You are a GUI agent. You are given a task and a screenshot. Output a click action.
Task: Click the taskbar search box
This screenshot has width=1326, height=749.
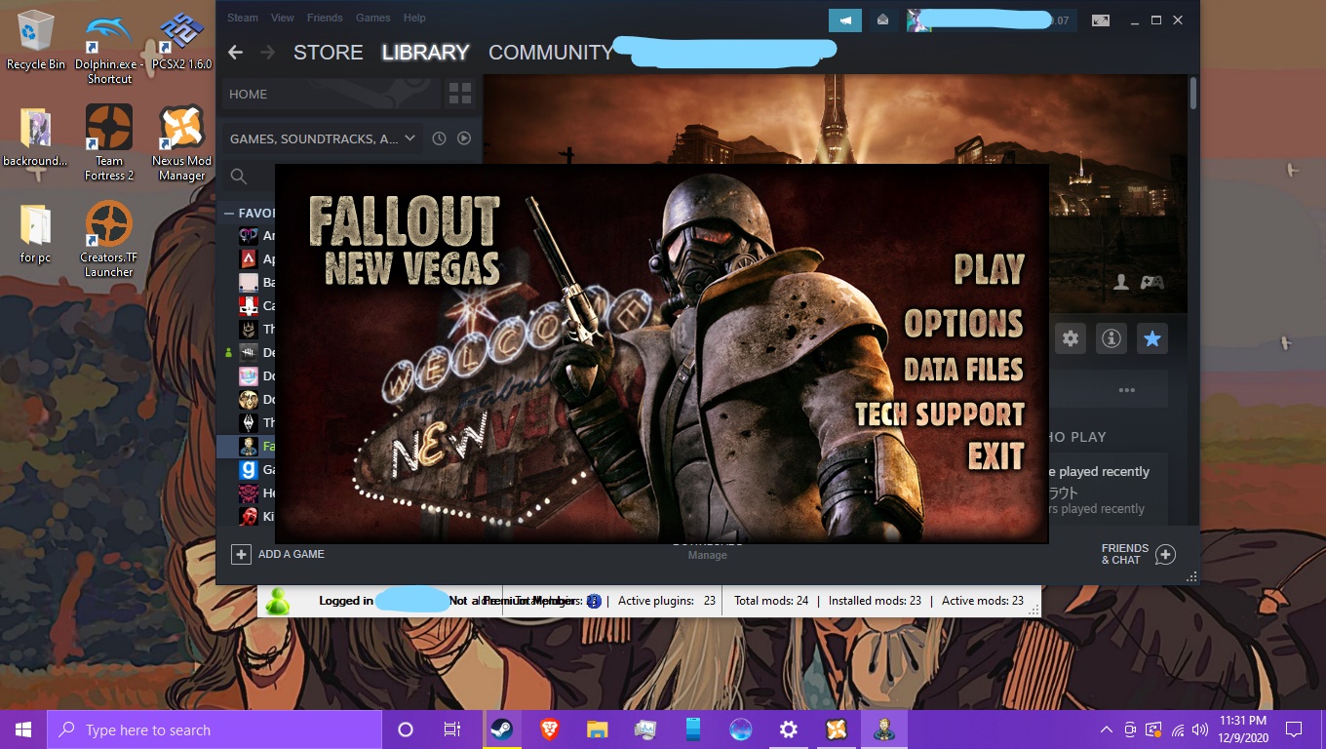[214, 729]
